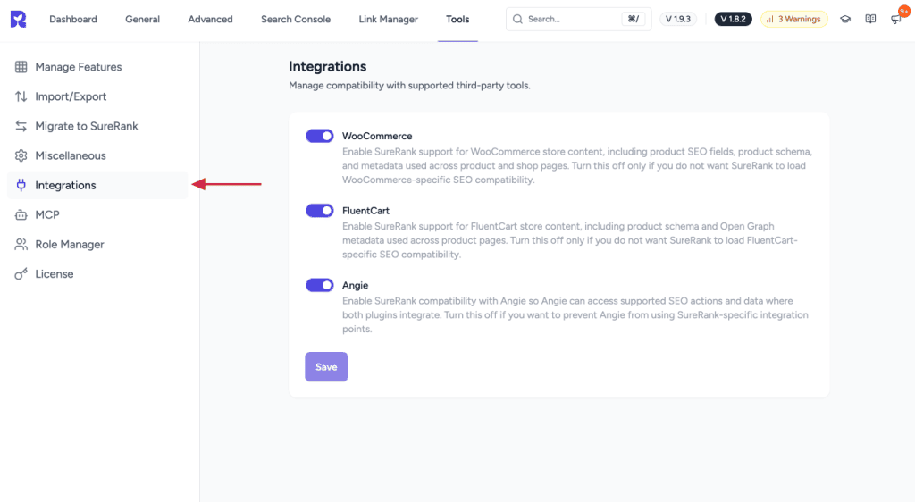Click the Integrations plug icon
Image resolution: width=915 pixels, height=502 pixels.
21,186
